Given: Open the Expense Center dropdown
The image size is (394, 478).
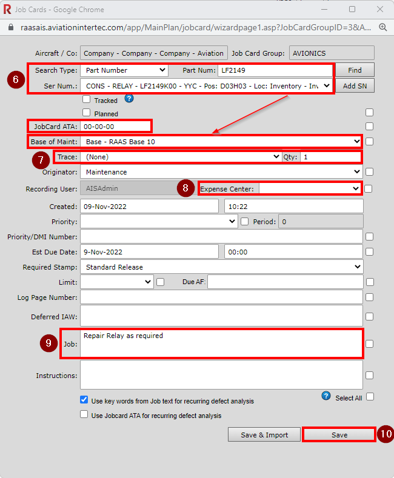Looking at the screenshot, I should [x=310, y=188].
